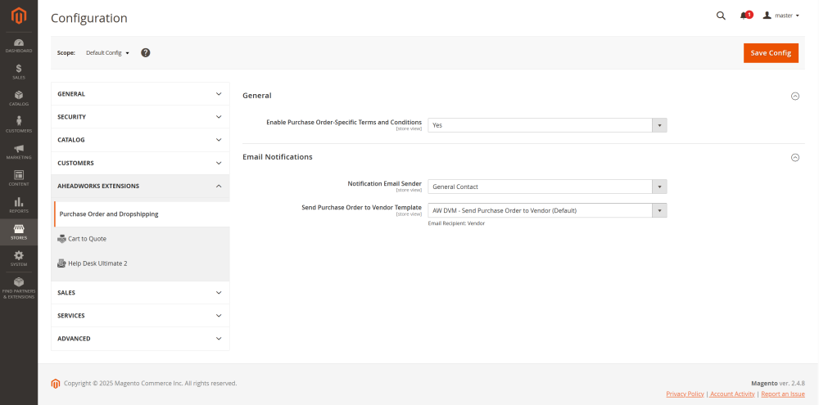Expand the ADVANCED configuration tab
819x405 pixels.
point(140,338)
